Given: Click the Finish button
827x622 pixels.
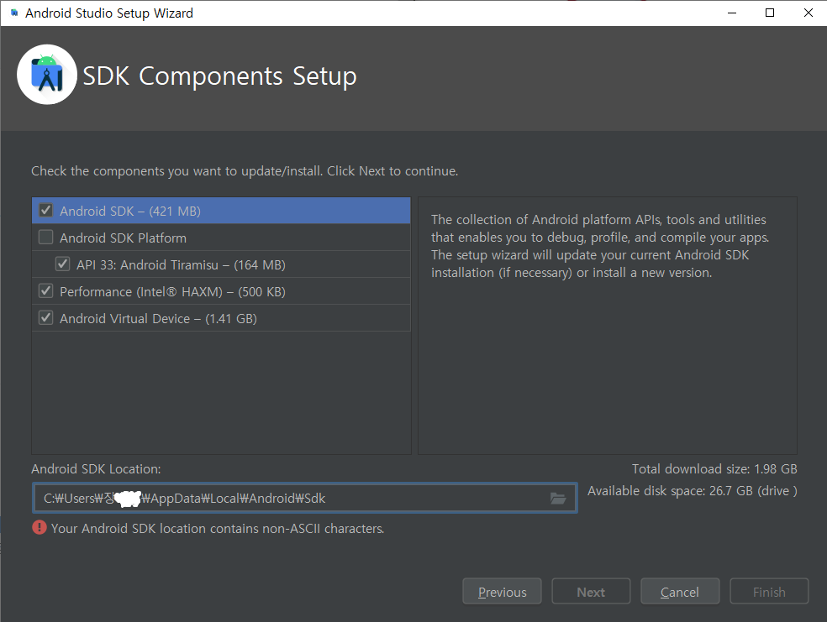Looking at the screenshot, I should click(769, 592).
